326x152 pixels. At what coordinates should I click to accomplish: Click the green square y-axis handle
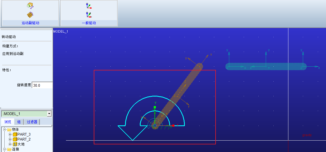click(155, 107)
